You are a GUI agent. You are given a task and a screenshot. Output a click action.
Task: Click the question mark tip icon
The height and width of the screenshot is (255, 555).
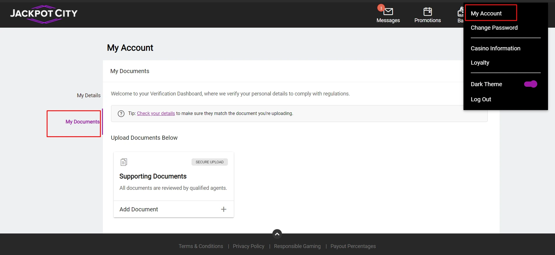pos(121,114)
